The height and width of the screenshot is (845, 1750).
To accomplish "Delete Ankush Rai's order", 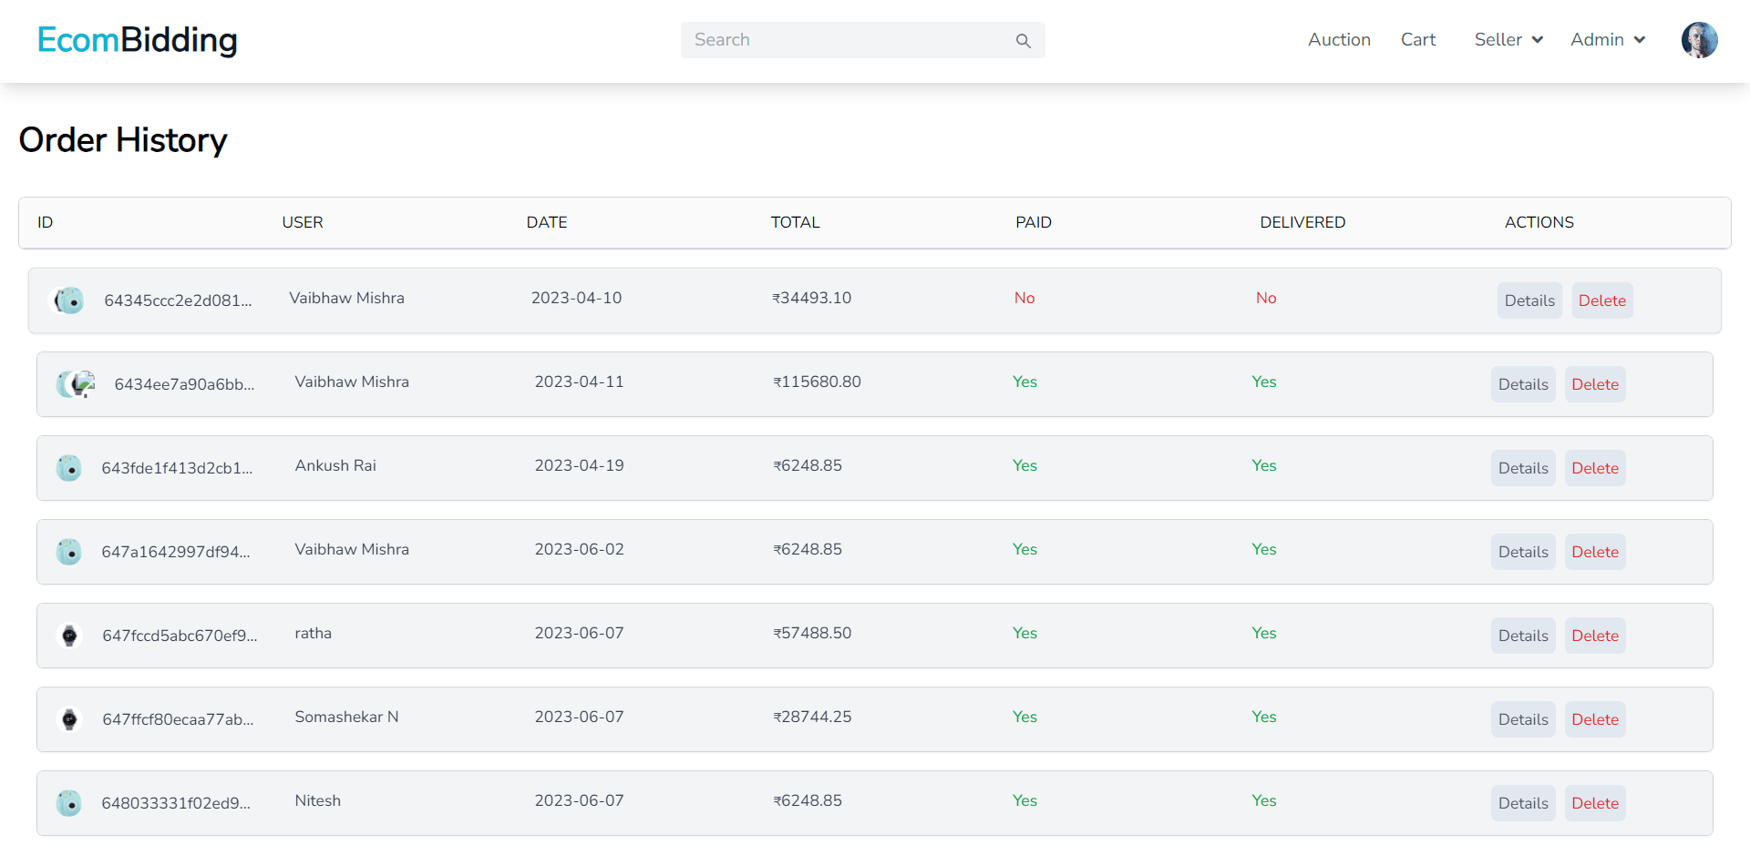I will point(1595,468).
